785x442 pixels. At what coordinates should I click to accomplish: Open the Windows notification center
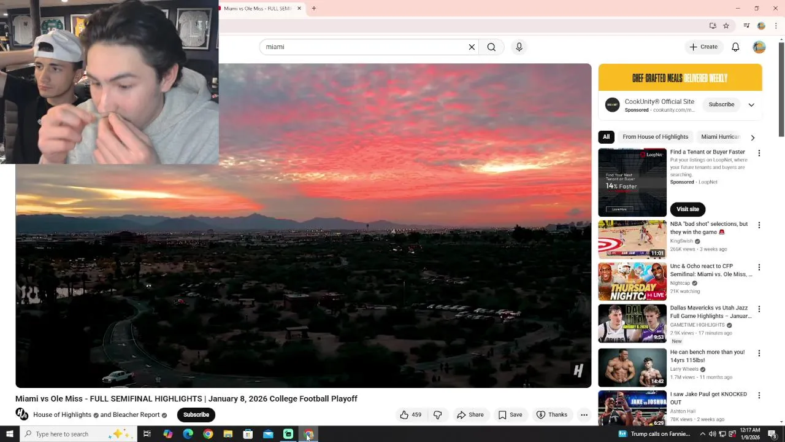tap(772, 434)
